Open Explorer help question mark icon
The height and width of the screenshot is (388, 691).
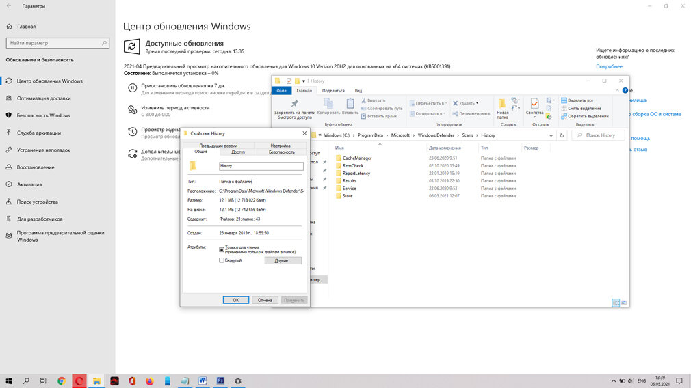point(625,91)
